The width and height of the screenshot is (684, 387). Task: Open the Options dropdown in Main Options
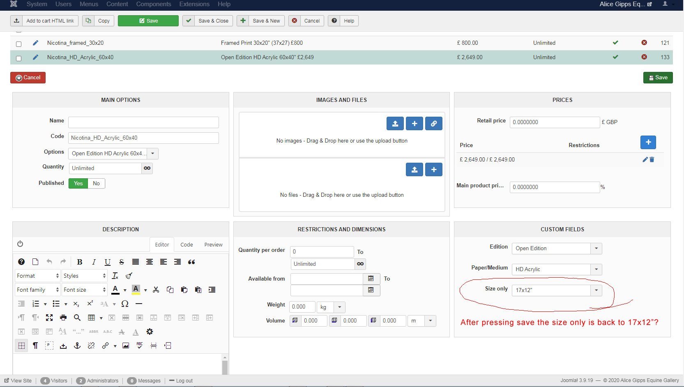(113, 154)
